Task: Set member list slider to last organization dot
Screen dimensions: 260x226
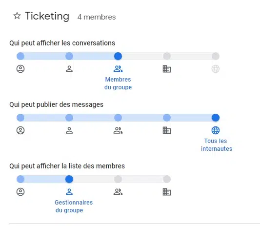Action: [x=167, y=179]
